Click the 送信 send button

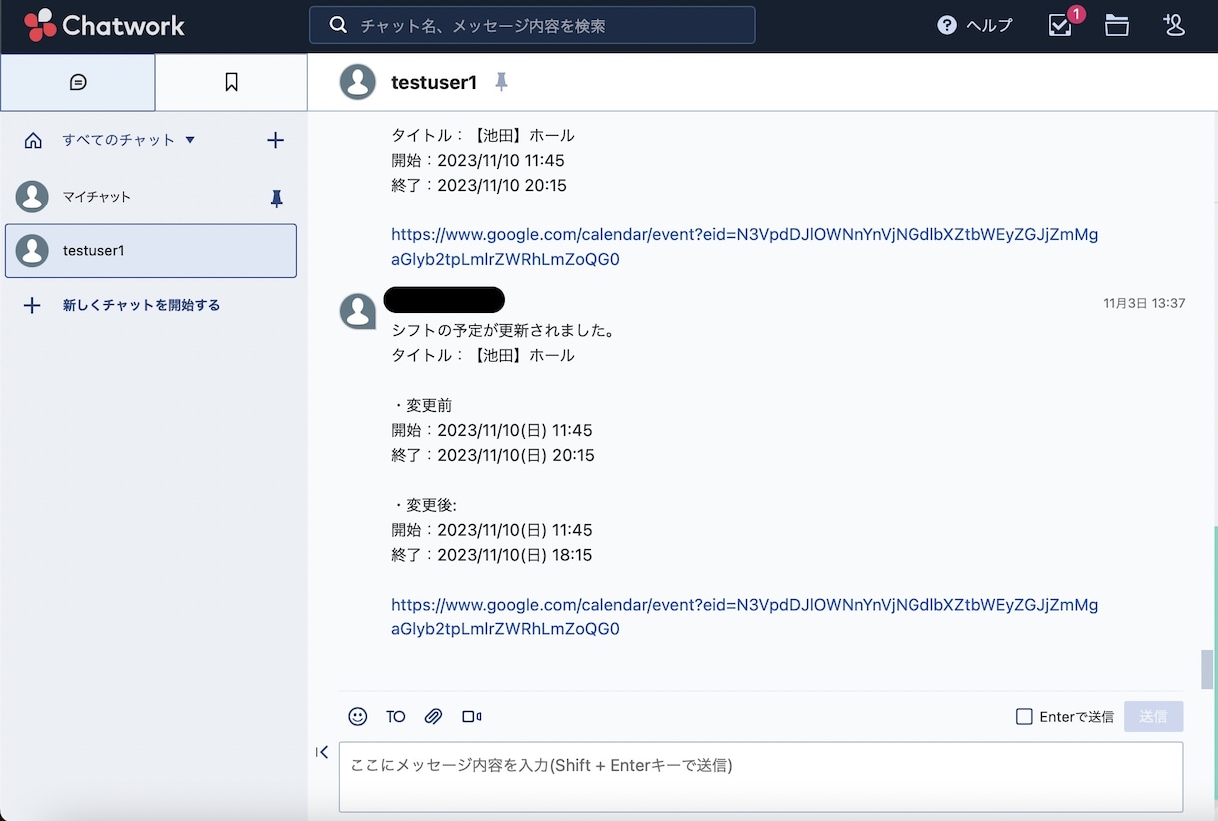click(1153, 716)
